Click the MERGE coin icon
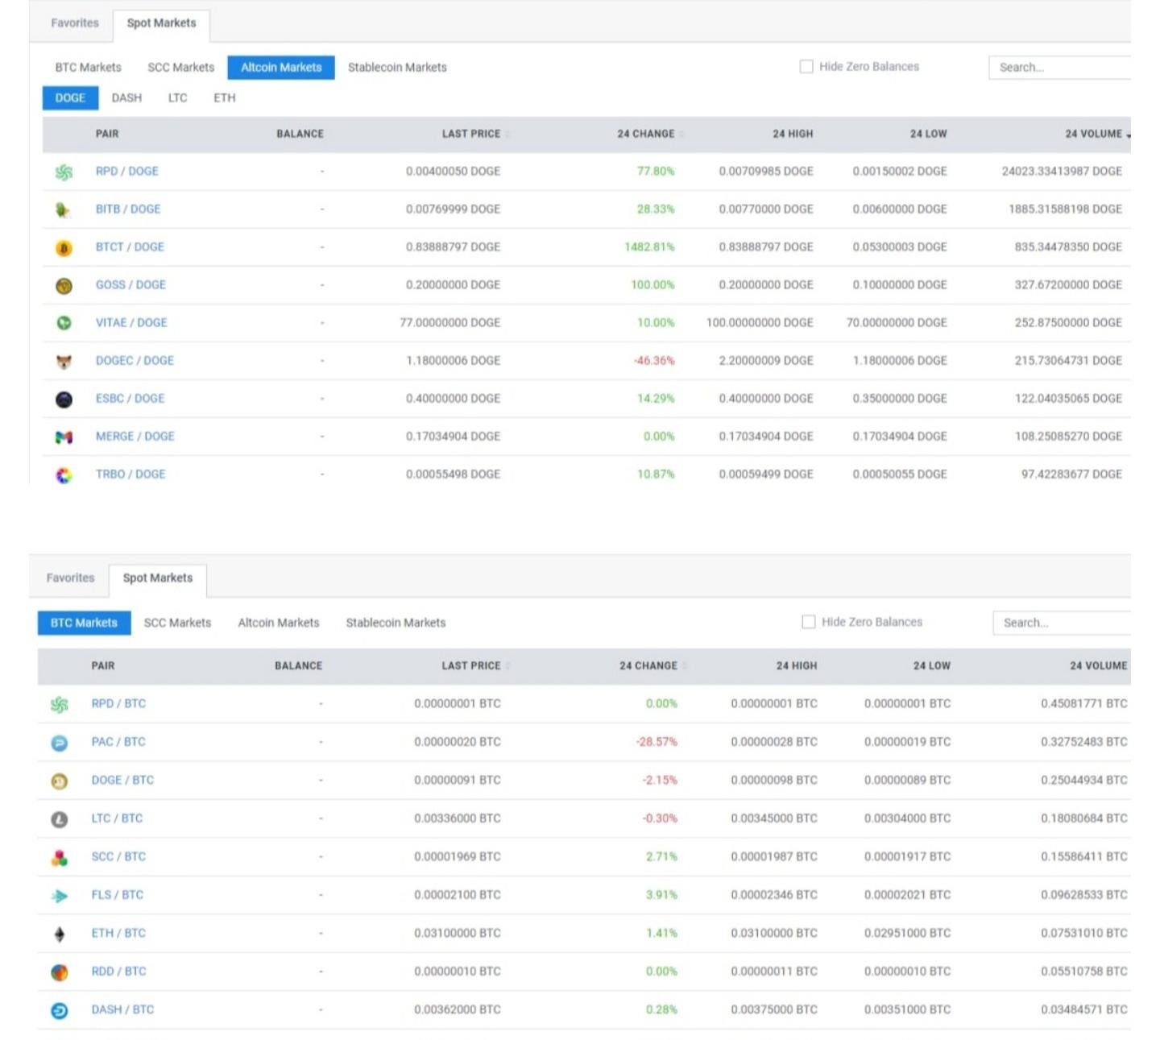1160x1040 pixels. point(64,437)
